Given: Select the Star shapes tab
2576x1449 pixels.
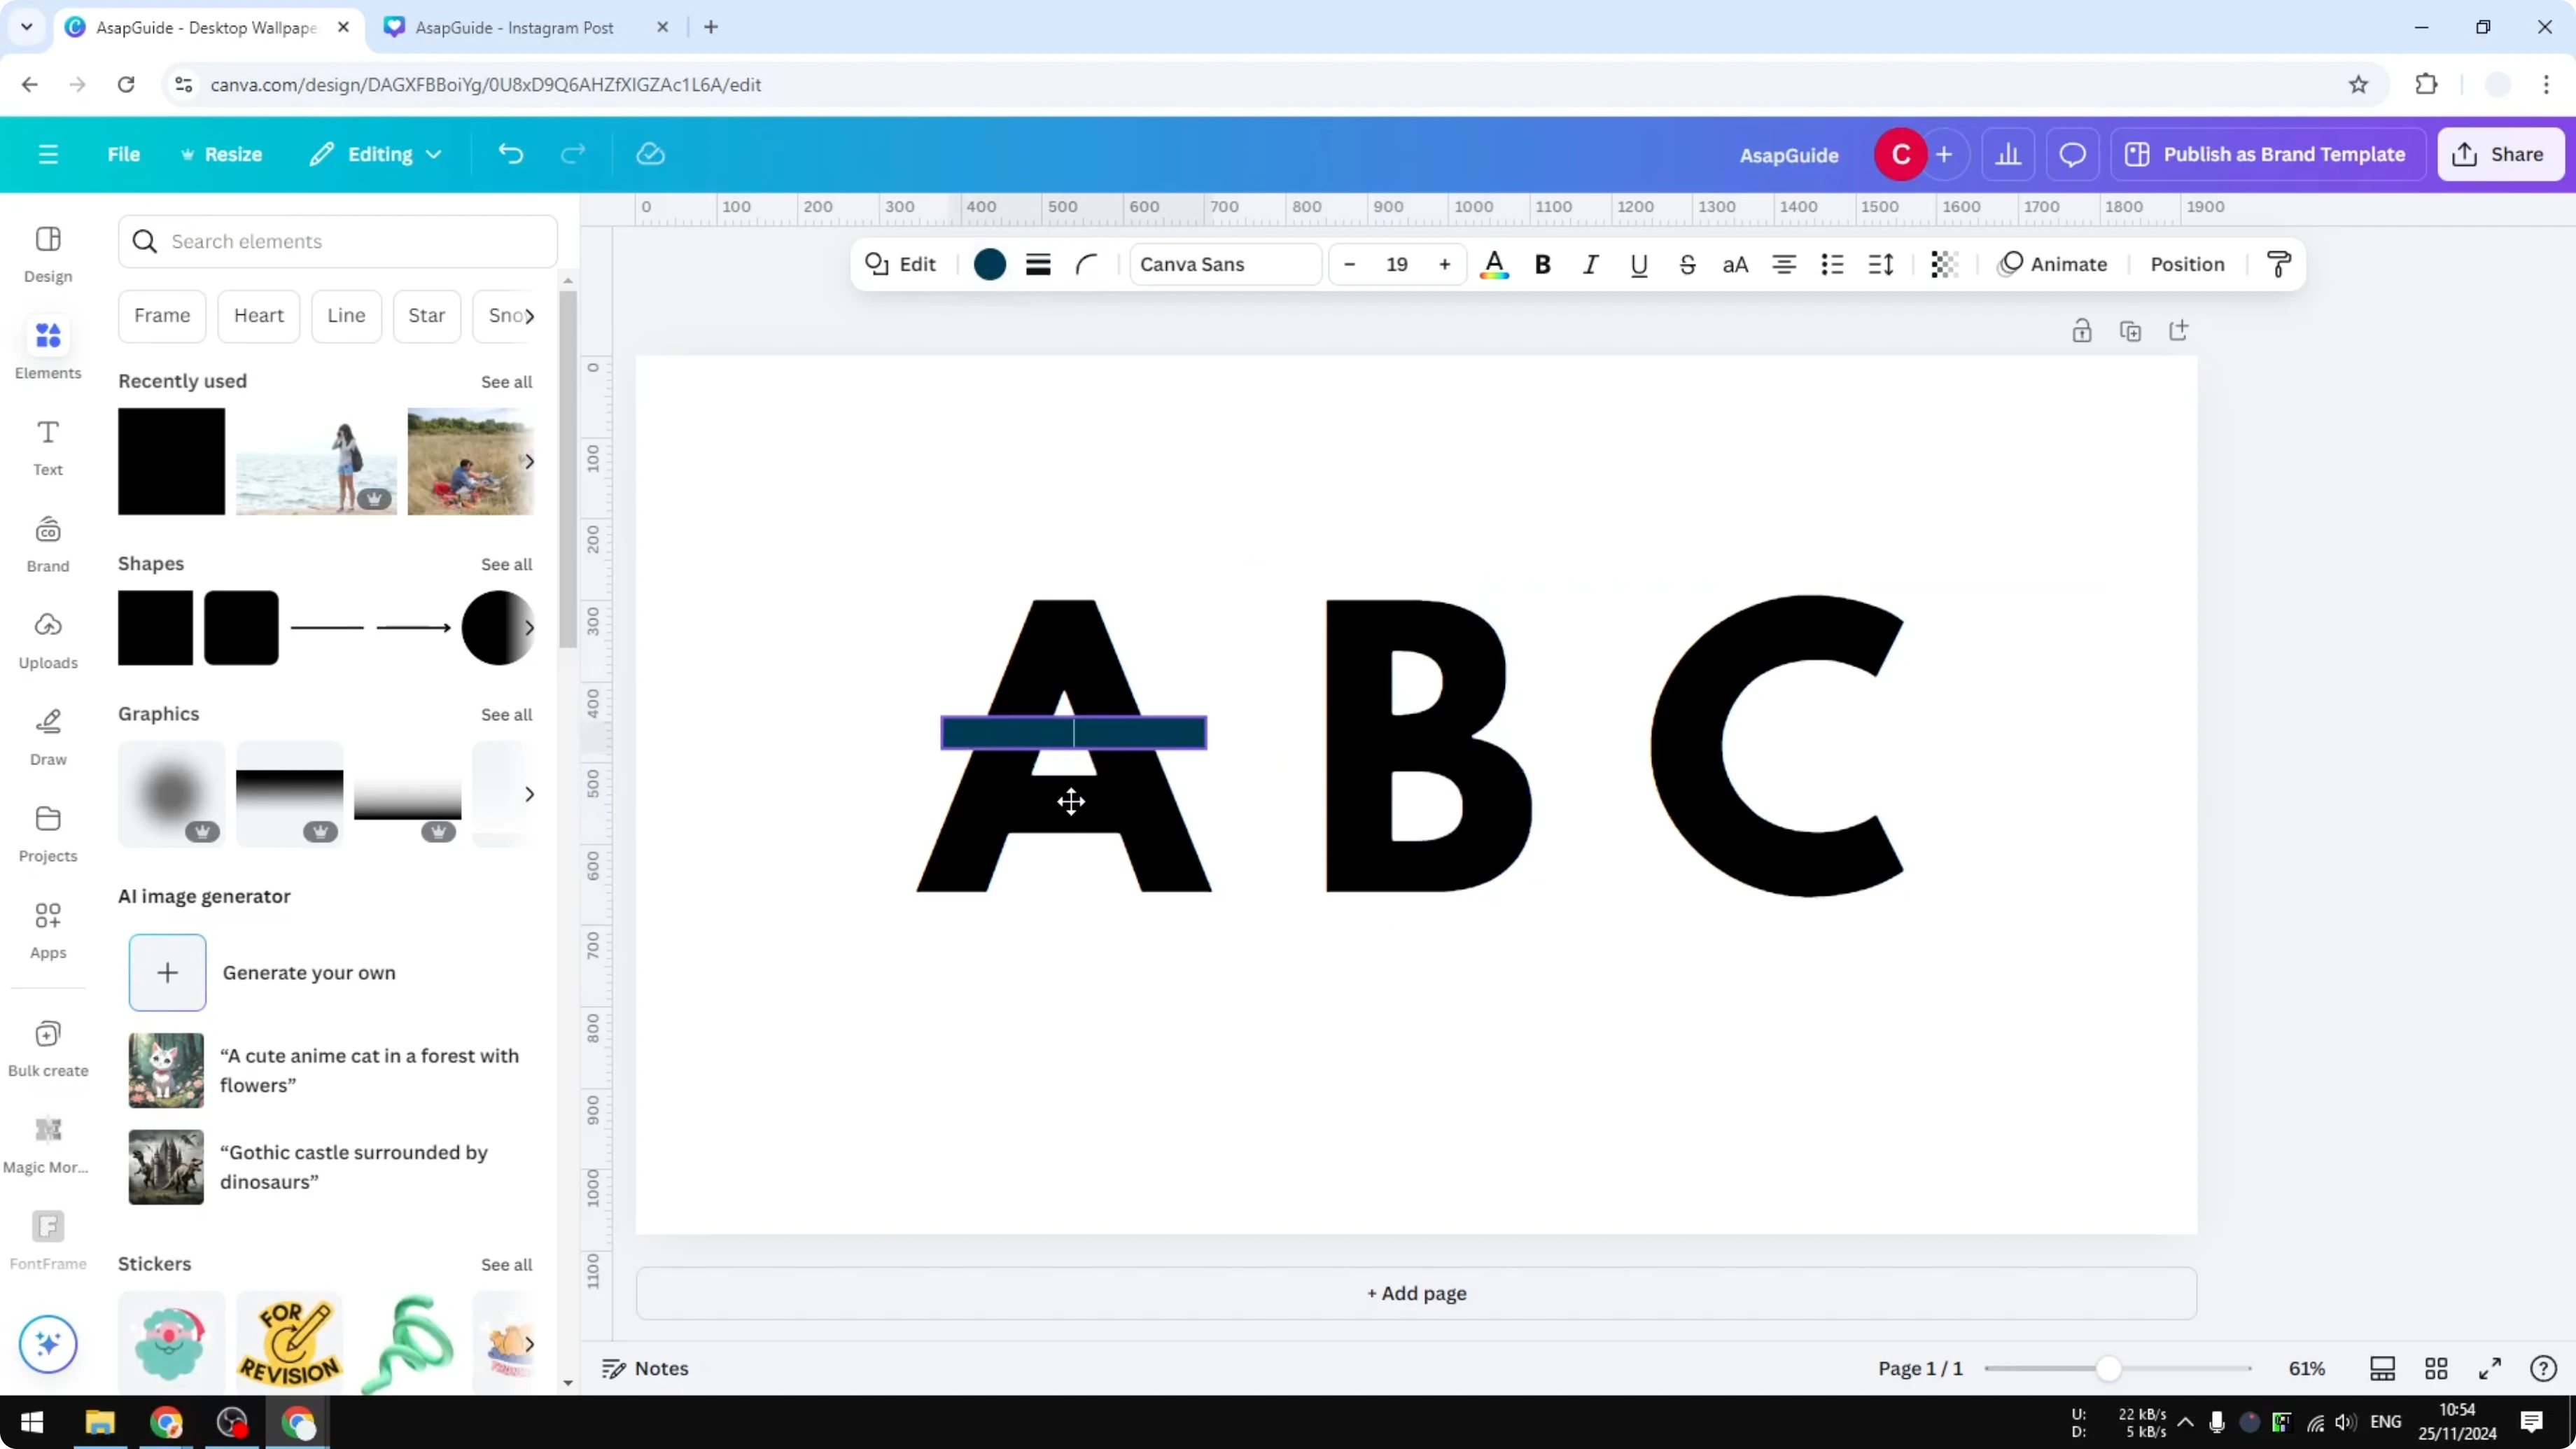Looking at the screenshot, I should pos(426,315).
